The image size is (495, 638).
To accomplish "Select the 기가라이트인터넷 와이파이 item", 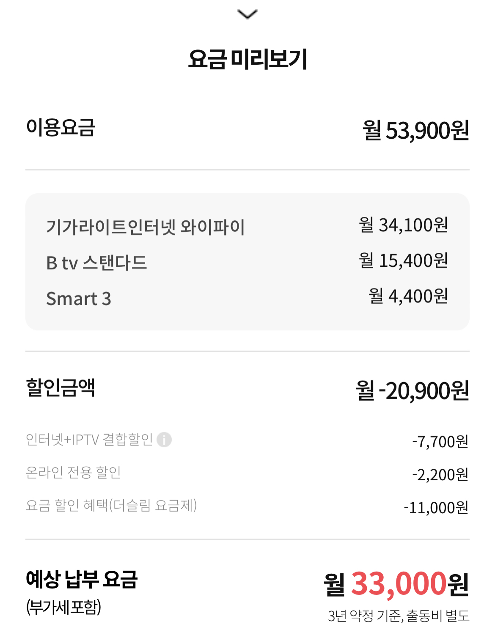I will [x=146, y=227].
